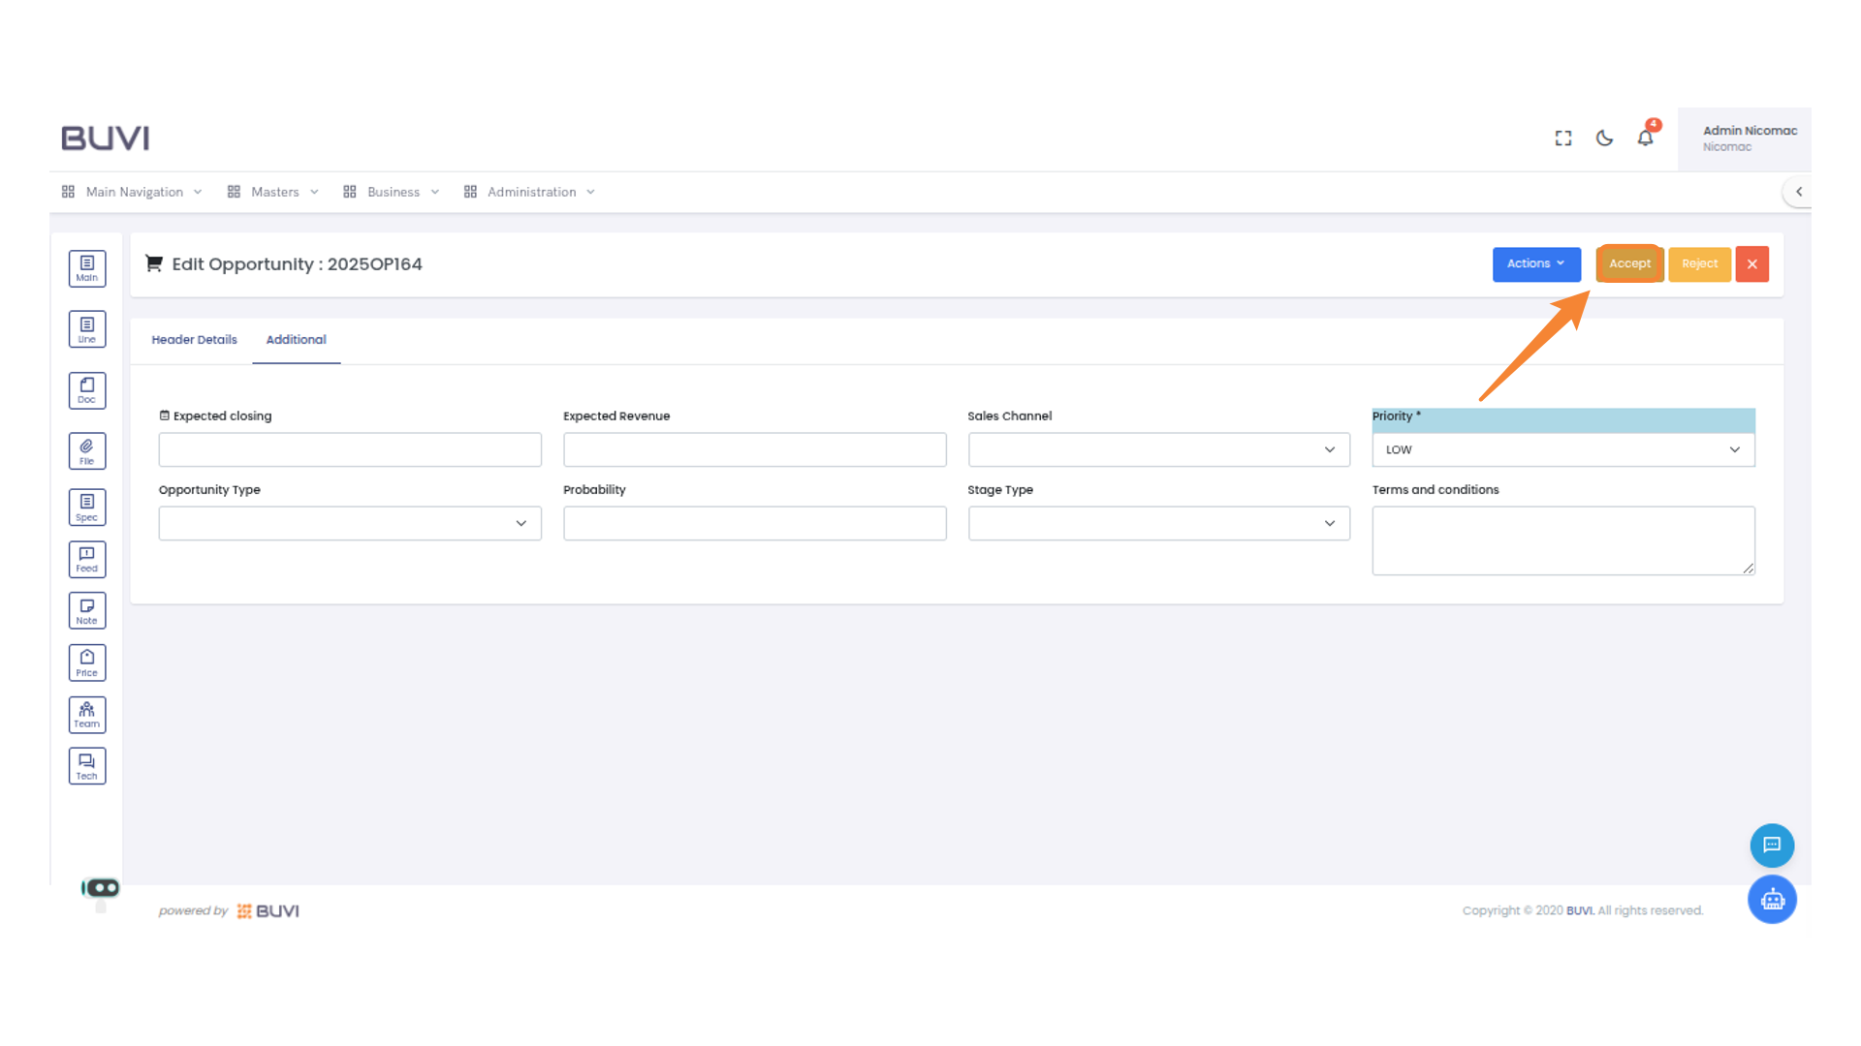Click the Accept button
This screenshot has width=1861, height=1046.
pyautogui.click(x=1629, y=263)
